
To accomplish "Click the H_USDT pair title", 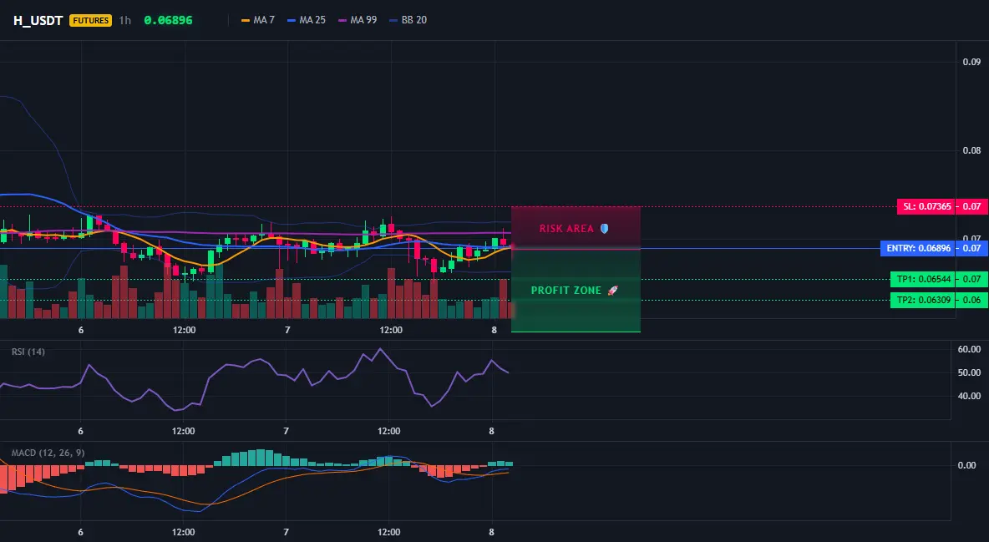I will point(38,20).
